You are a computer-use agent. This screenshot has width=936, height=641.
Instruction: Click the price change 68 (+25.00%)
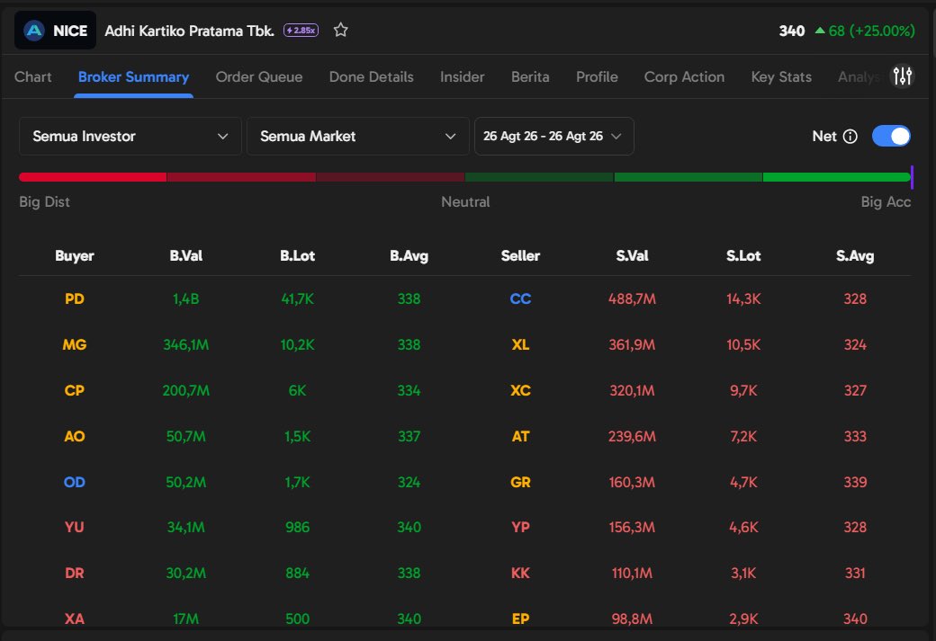pyautogui.click(x=865, y=31)
